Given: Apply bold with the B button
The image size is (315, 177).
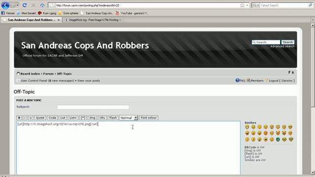Looking at the screenshot, I should coord(19,118).
